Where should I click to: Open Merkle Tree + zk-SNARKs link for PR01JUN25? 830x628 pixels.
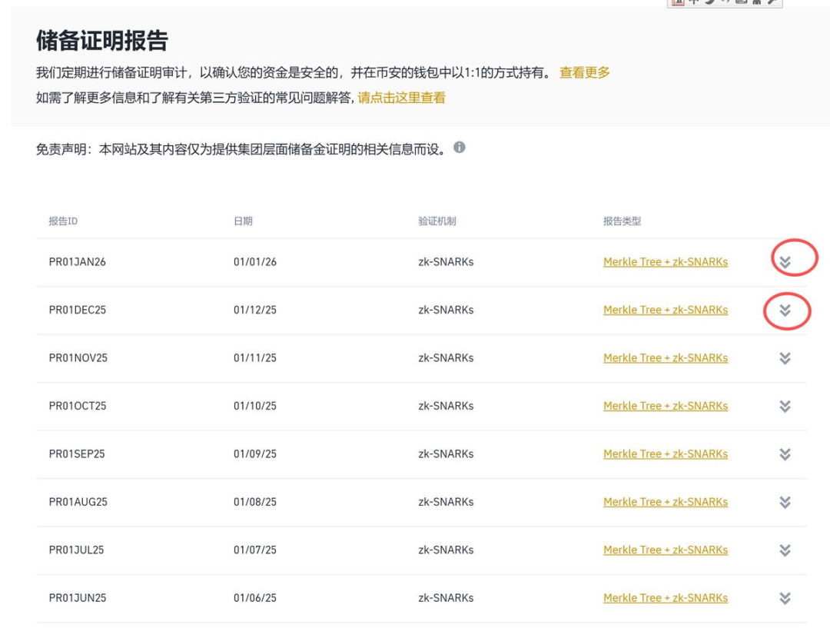click(666, 598)
